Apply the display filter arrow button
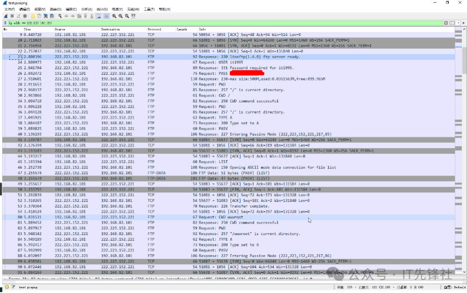Viewport: 467px width, 293px height. (452, 22)
